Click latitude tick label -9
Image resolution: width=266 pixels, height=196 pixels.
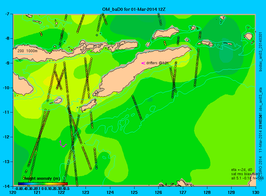pyautogui.click(x=8, y=63)
